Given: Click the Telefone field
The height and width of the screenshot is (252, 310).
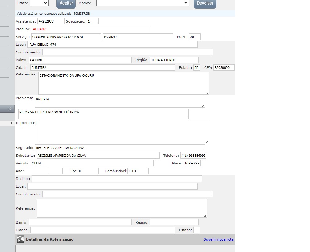Looking at the screenshot, I should [193, 155].
